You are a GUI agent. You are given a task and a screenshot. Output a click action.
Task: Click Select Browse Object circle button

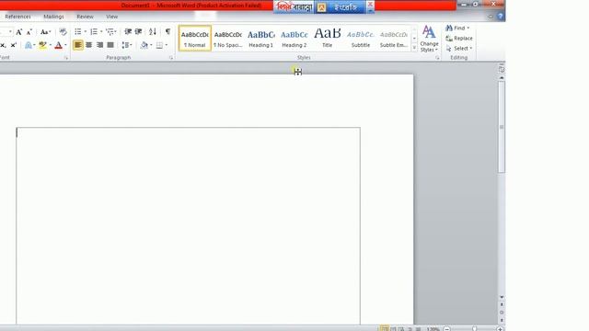tap(502, 313)
